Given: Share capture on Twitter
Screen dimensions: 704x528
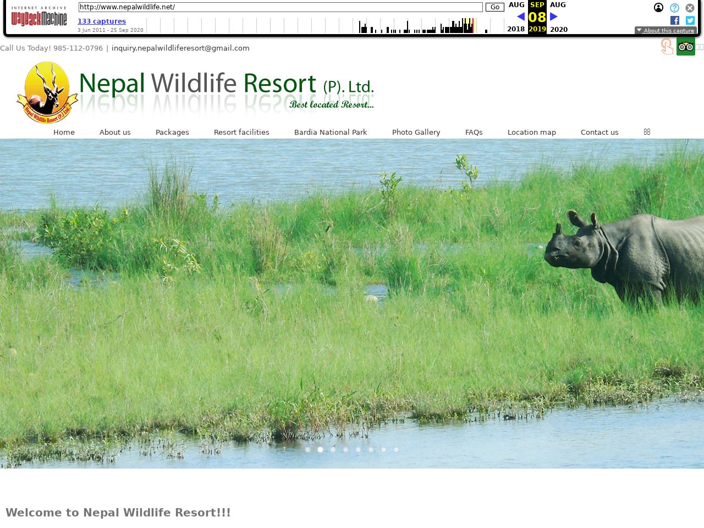Looking at the screenshot, I should point(690,20).
